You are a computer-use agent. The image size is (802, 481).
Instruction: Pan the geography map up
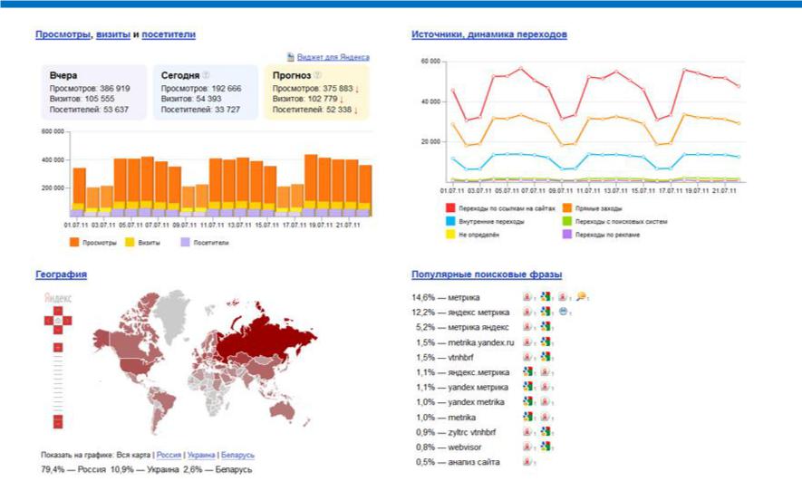pyautogui.click(x=58, y=311)
